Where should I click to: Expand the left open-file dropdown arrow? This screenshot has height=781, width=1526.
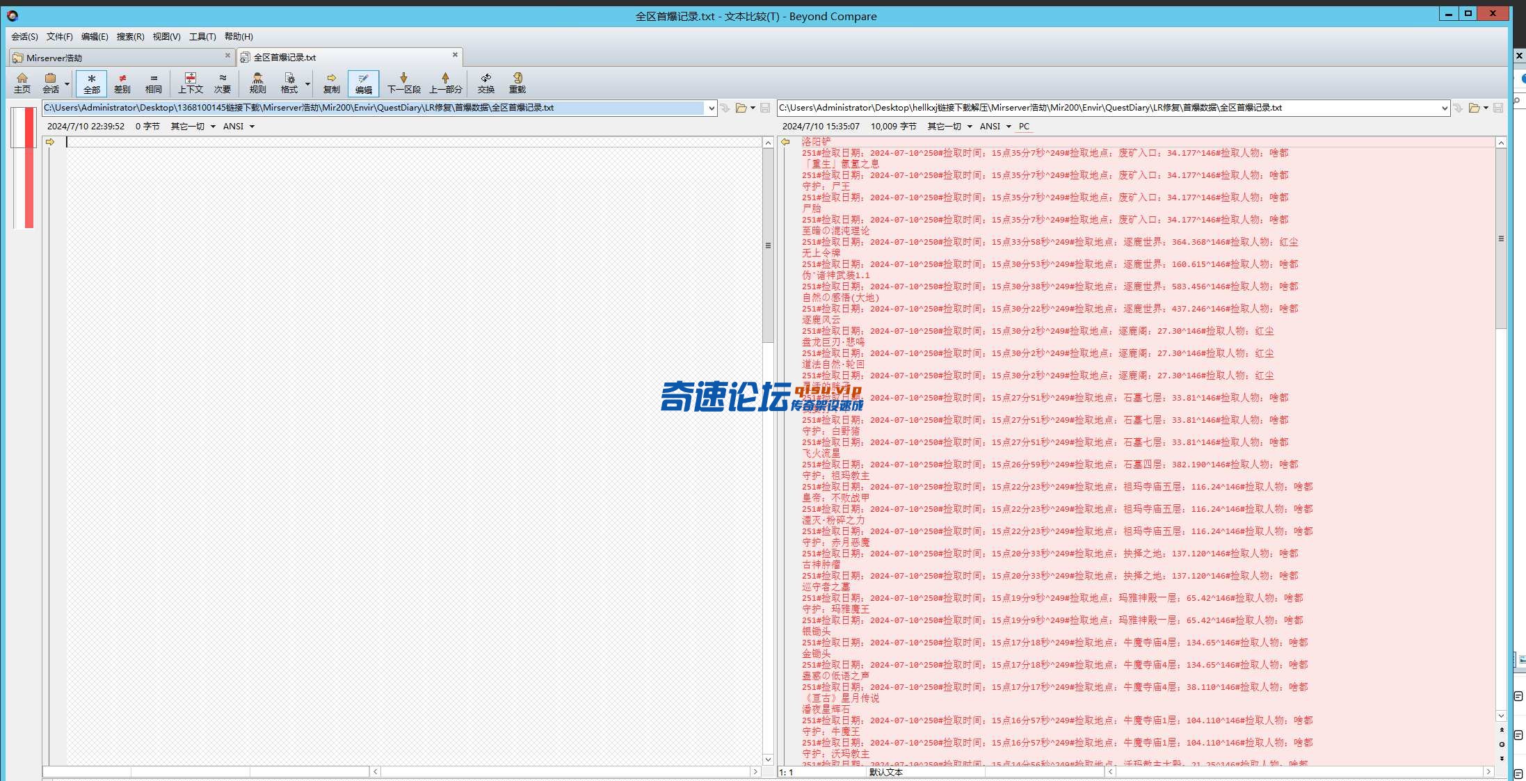[753, 108]
